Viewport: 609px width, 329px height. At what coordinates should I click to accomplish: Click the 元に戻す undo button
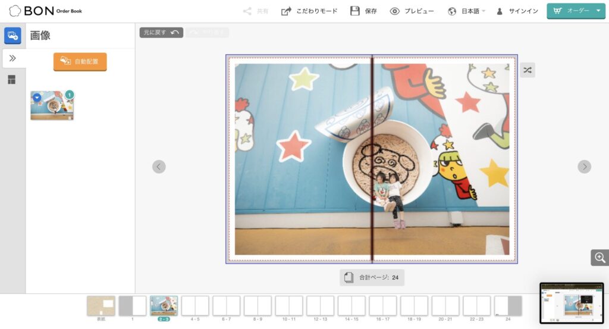(x=161, y=32)
